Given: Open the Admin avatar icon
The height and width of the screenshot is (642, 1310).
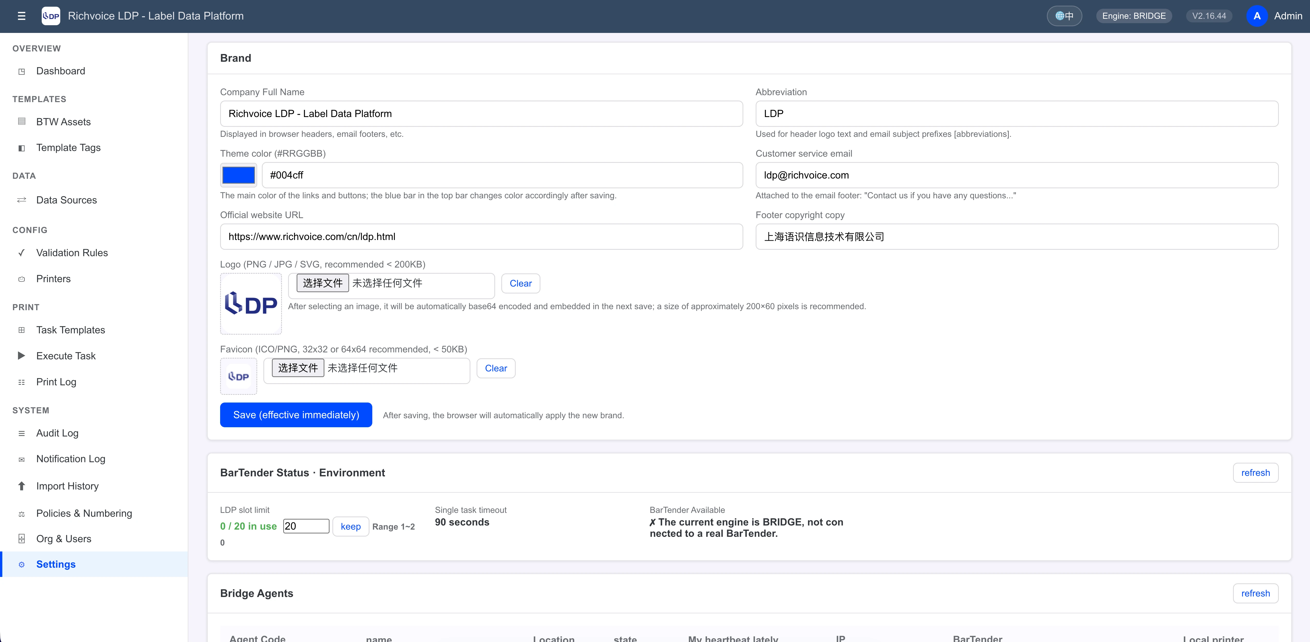Looking at the screenshot, I should [1257, 16].
